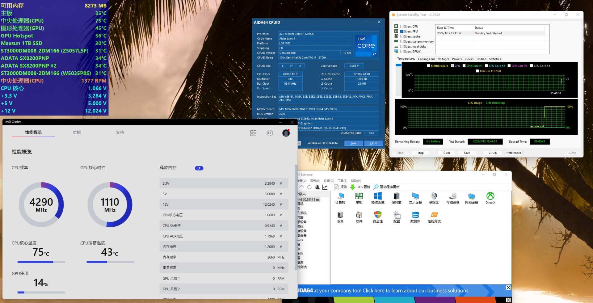The height and width of the screenshot is (303, 593).
Task: Open the Software (软件) icon in AIDA64
Action: (359, 217)
